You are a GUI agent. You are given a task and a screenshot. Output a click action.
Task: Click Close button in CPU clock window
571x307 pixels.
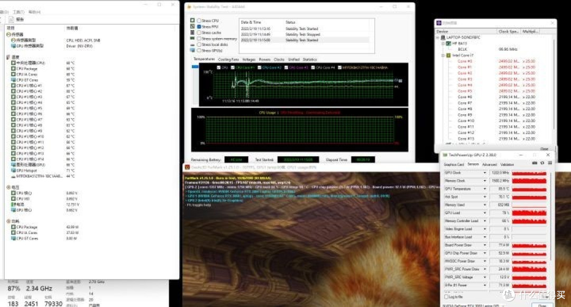click(x=544, y=149)
